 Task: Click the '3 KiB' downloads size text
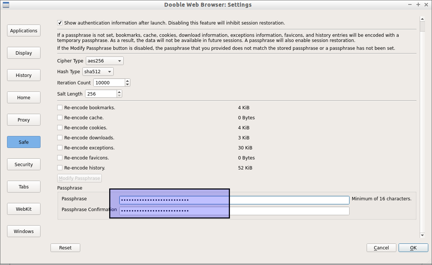(x=244, y=138)
